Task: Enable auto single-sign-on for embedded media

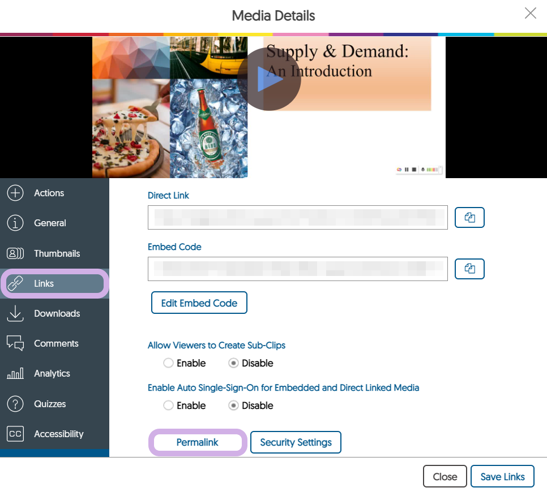Action: (x=168, y=405)
